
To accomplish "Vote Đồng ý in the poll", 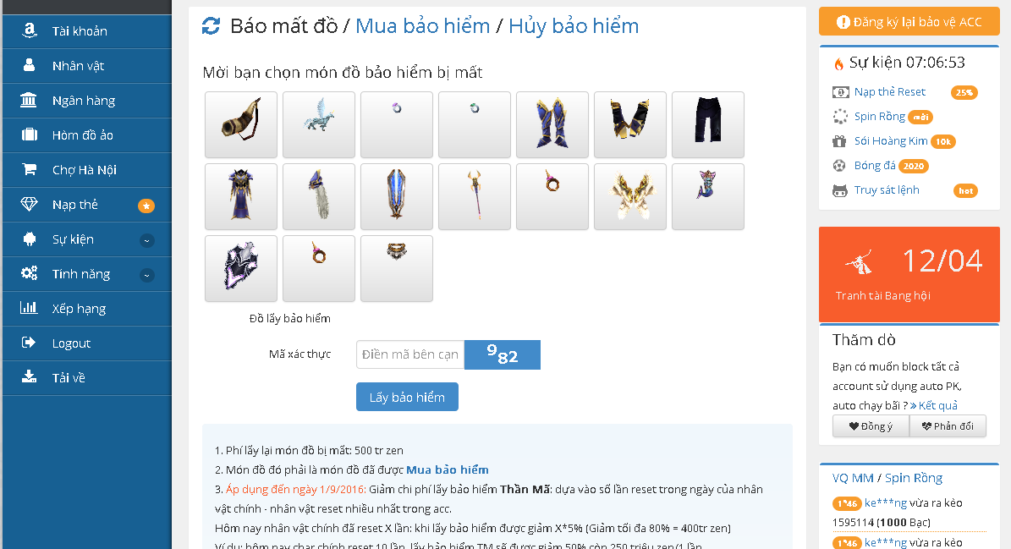I will click(871, 426).
